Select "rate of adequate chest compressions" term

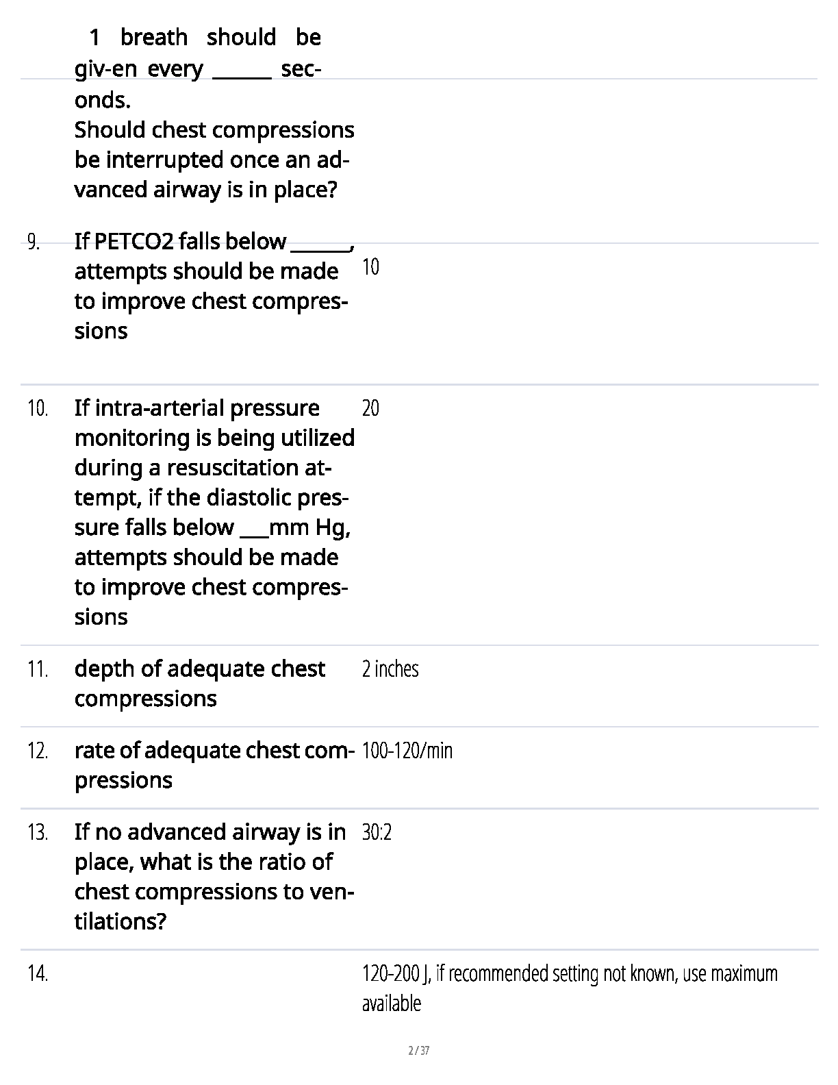pyautogui.click(x=213, y=765)
